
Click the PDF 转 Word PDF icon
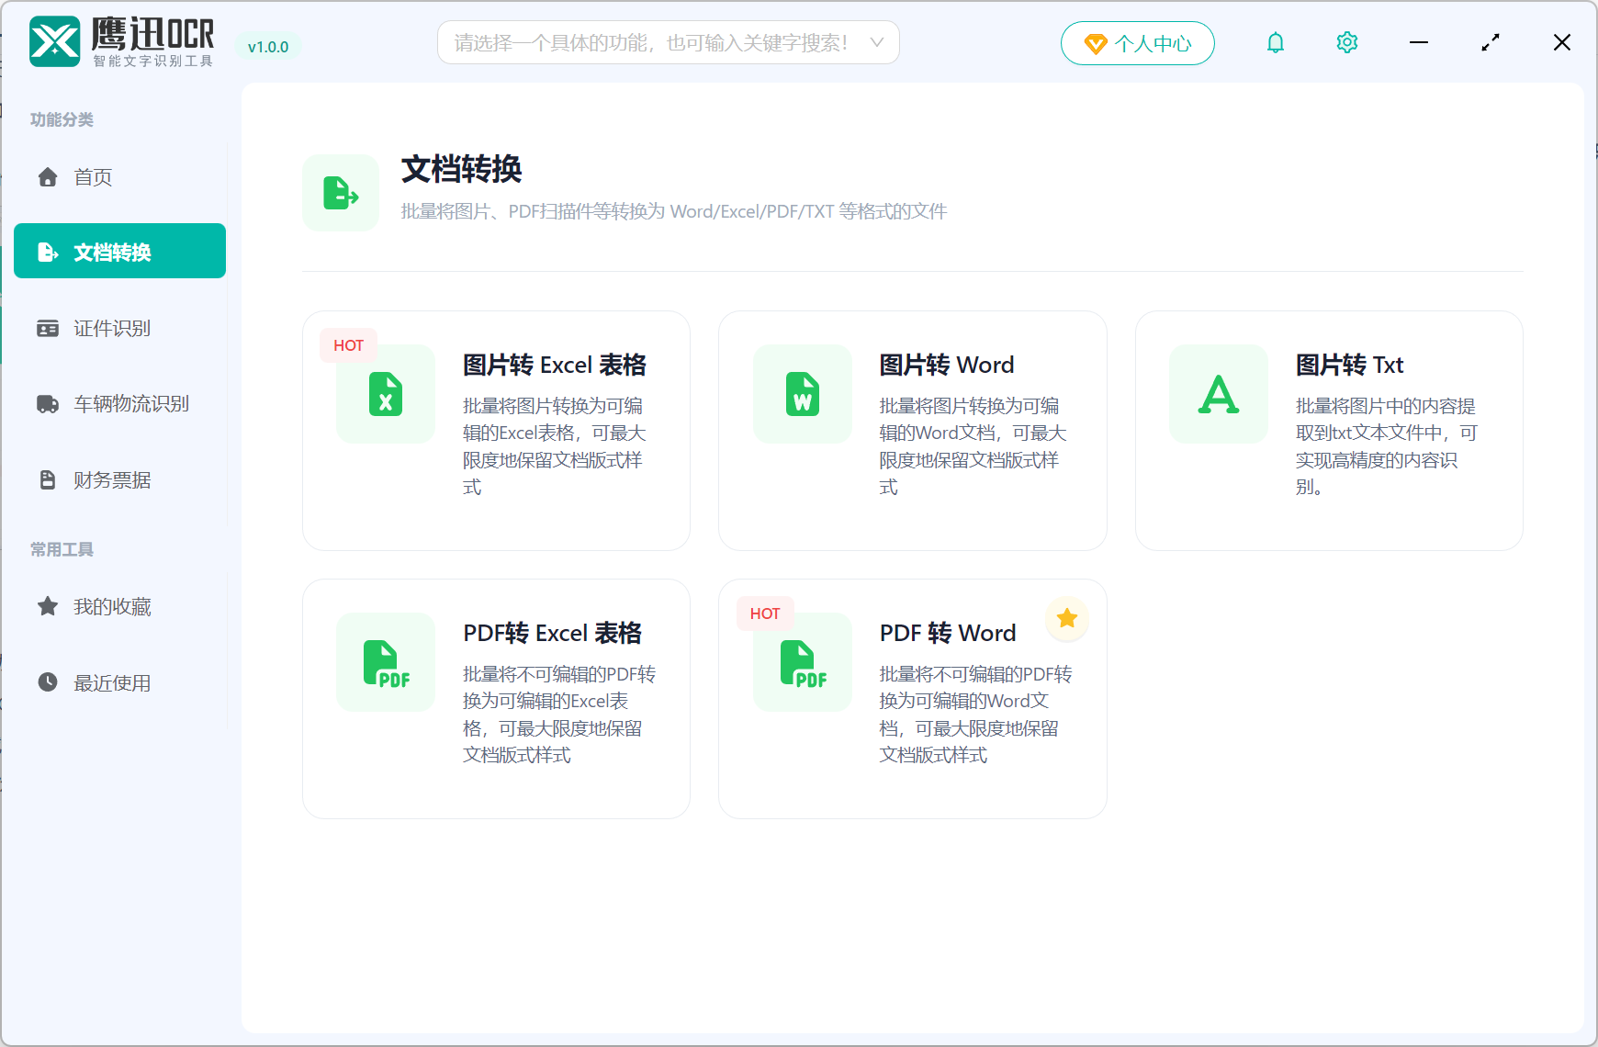(801, 662)
